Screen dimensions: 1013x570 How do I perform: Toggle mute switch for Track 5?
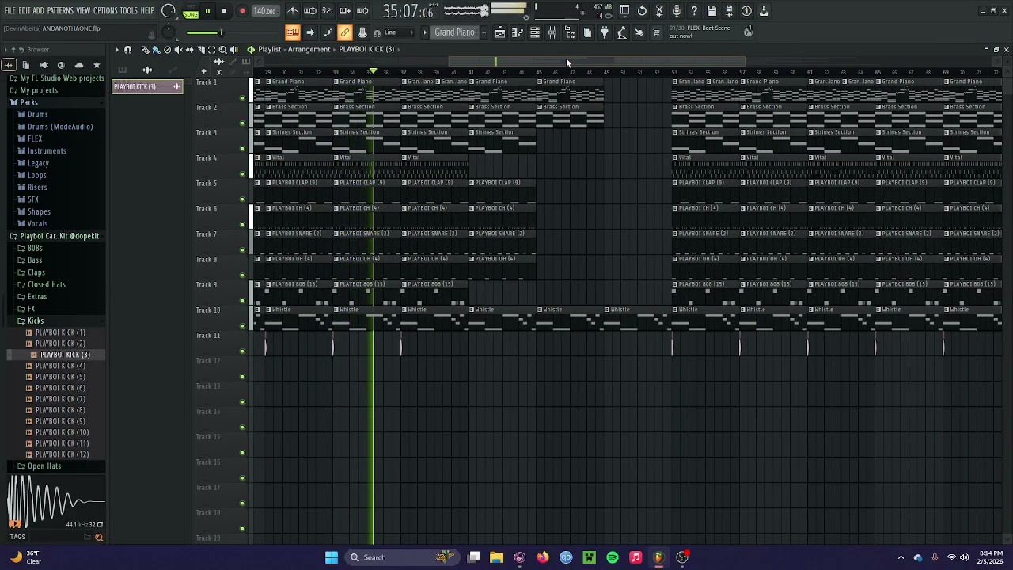click(242, 199)
